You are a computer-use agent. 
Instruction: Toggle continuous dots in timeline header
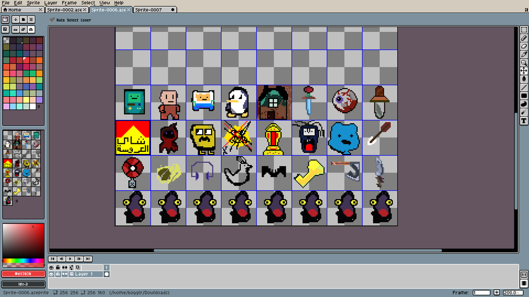65,268
